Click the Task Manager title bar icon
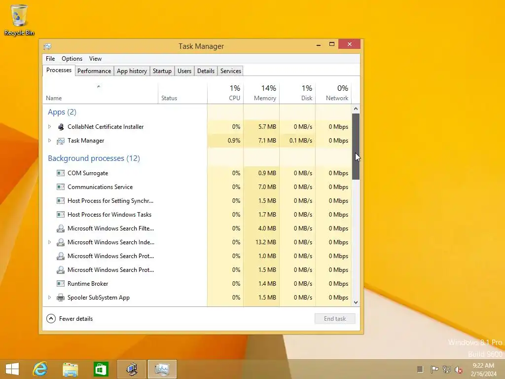The image size is (505, 379). pyautogui.click(x=47, y=46)
